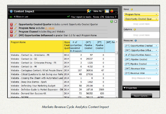
Task: Remove the Program Channel filter
Action: click(11, 32)
